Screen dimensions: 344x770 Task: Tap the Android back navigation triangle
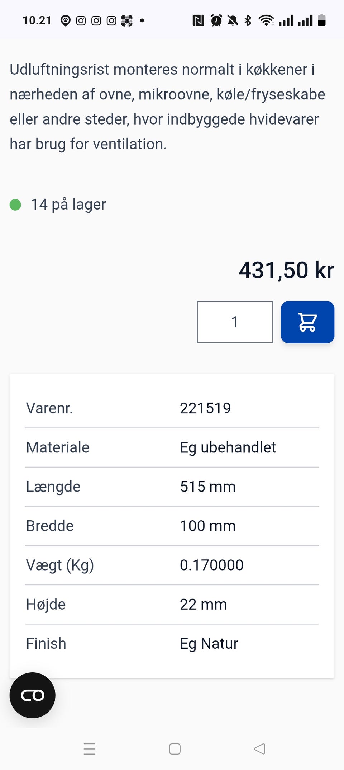point(259,749)
